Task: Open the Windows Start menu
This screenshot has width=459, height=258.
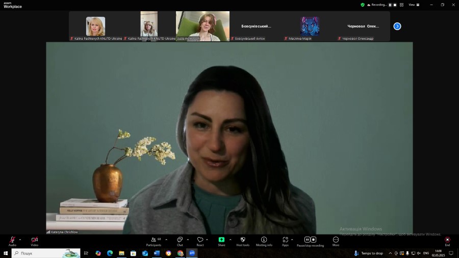Action: (6, 253)
